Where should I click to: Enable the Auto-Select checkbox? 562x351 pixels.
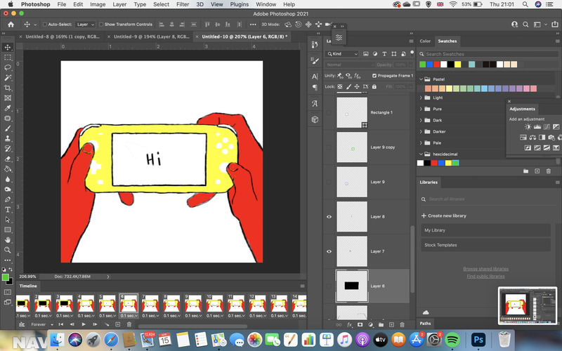(x=45, y=25)
